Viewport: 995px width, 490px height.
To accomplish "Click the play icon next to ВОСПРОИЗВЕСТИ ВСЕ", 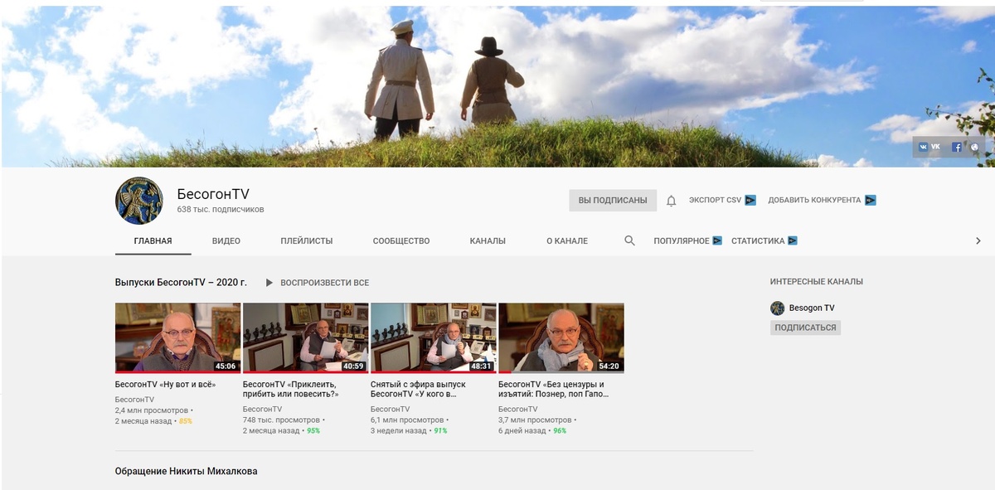I will click(269, 283).
